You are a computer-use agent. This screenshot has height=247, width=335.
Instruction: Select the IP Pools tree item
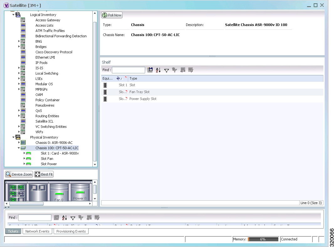(41, 63)
